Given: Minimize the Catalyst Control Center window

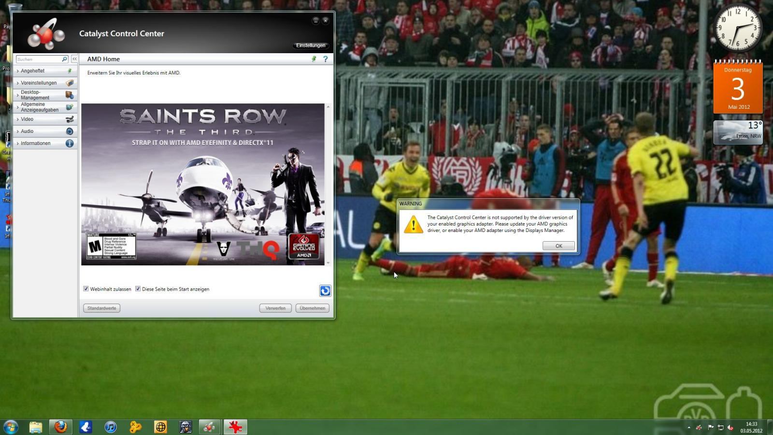Looking at the screenshot, I should (315, 20).
